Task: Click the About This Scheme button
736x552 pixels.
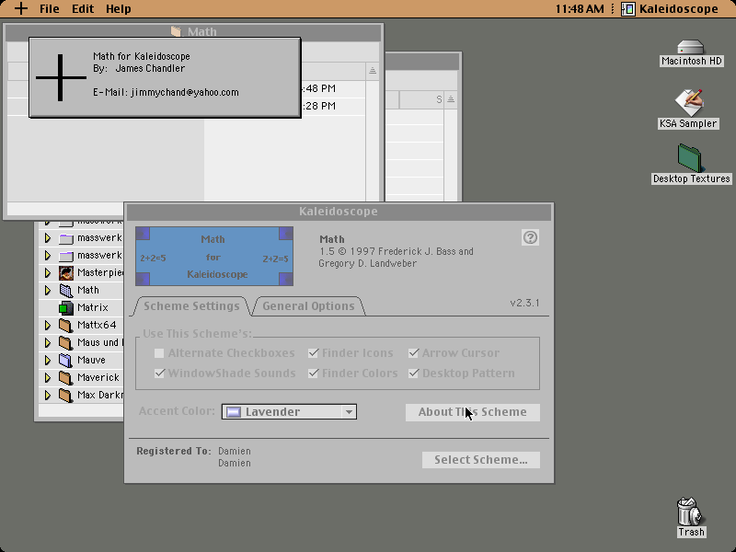Action: tap(473, 412)
